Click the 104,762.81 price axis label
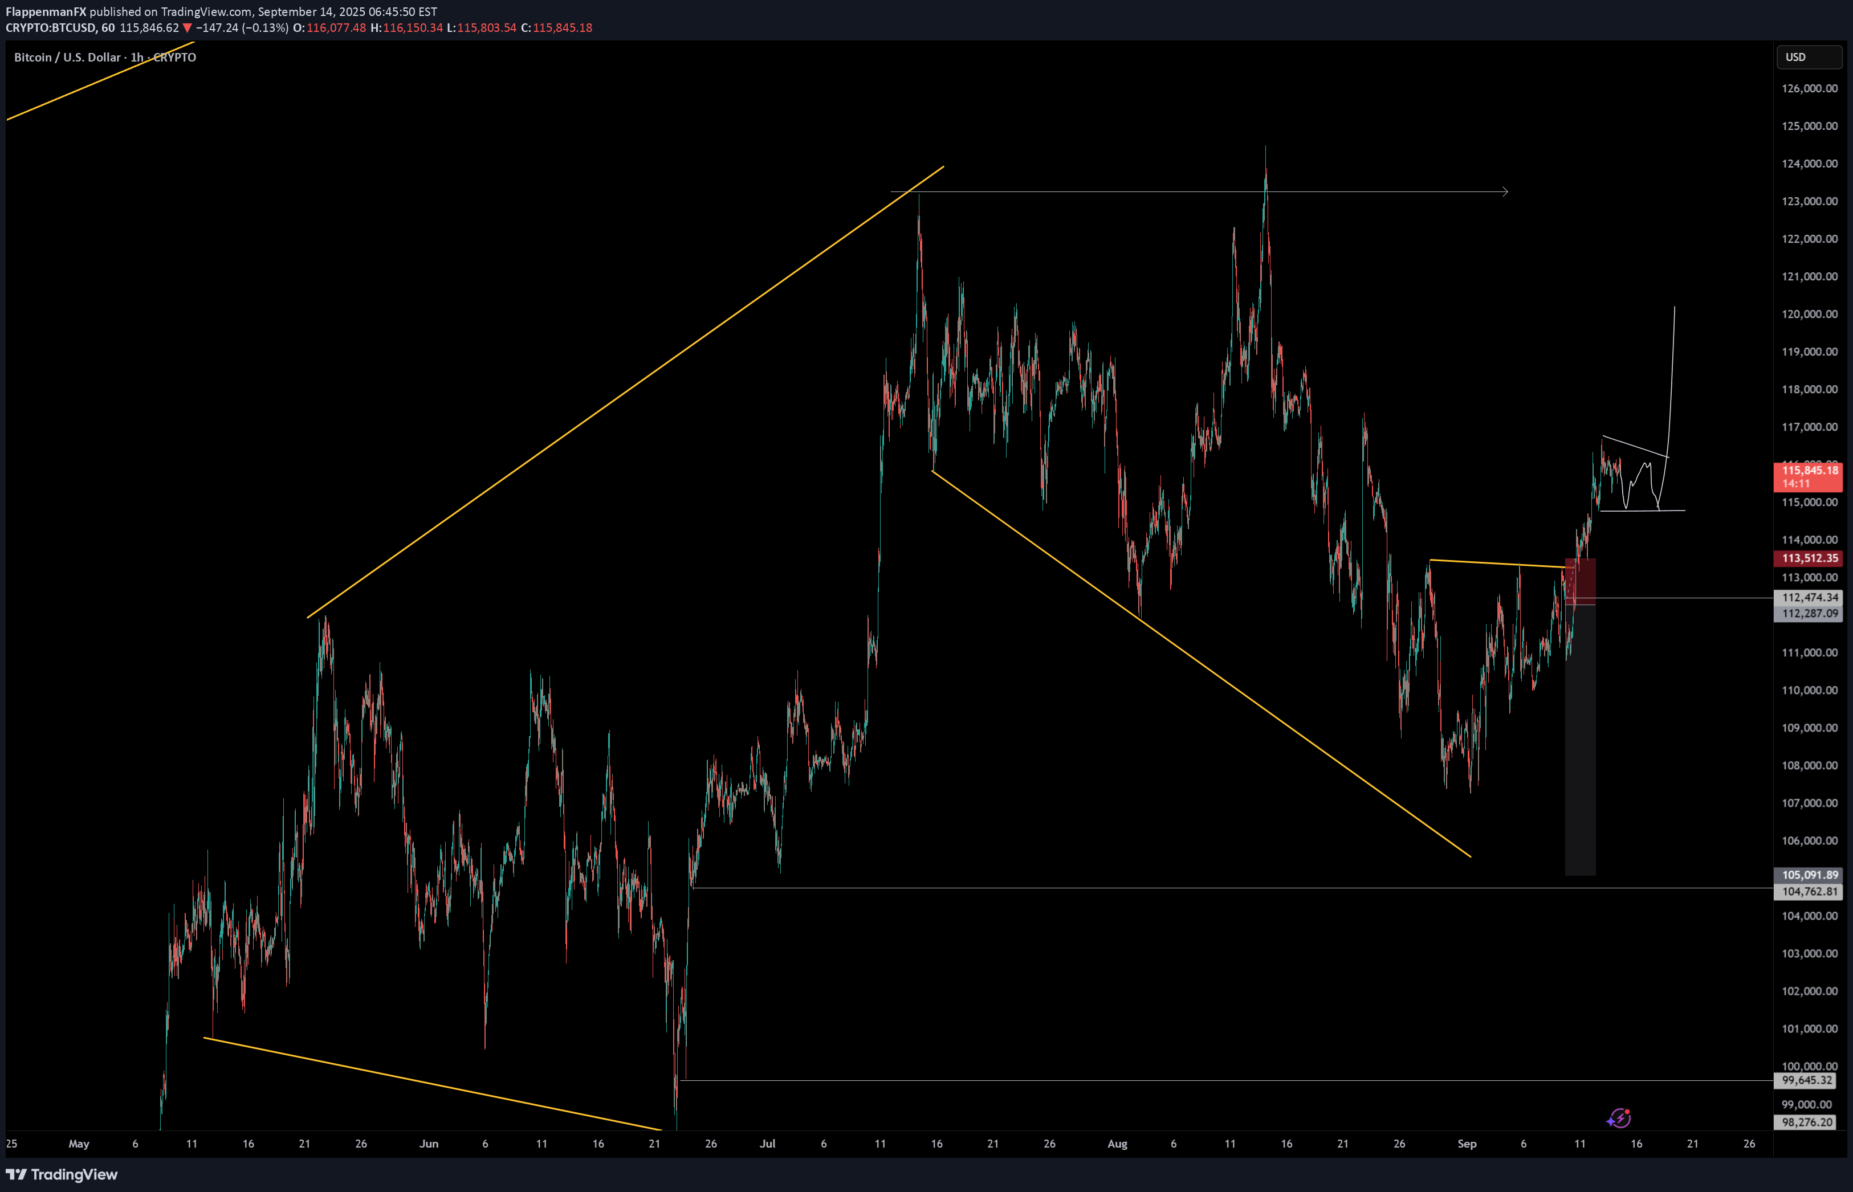Screen dimensions: 1853x1192 point(1808,891)
